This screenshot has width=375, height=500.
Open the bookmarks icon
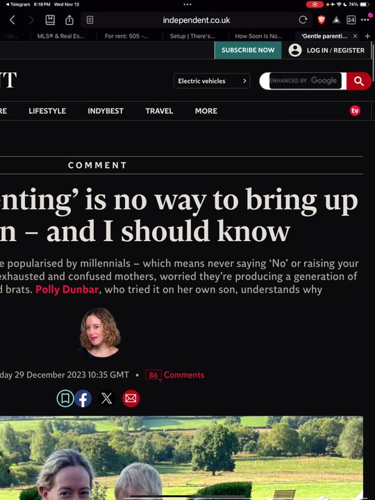(x=50, y=20)
